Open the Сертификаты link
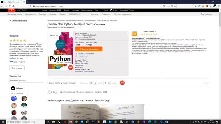 [30, 14]
